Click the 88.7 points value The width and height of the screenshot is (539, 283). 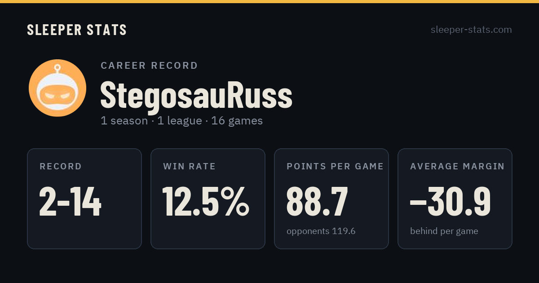(x=317, y=201)
